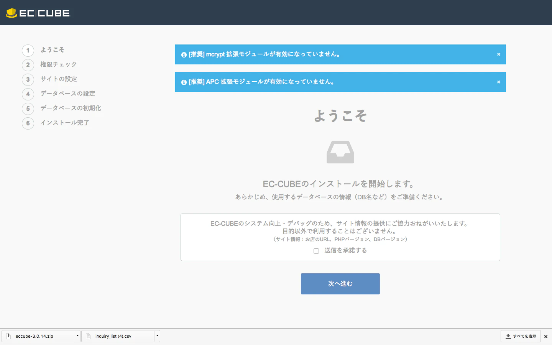The width and height of the screenshot is (552, 345).
Task: Click the インストール完了 step label
Action: [x=65, y=123]
